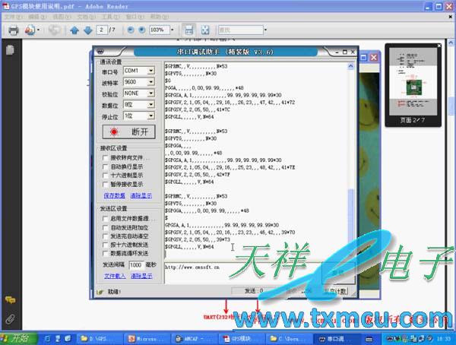456x345 pixels.
Task: Open the Windows 开始 start button
Action: (18, 338)
